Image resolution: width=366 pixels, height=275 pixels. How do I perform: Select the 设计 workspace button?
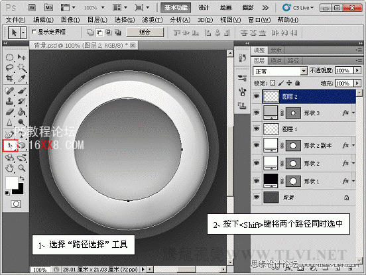pos(204,8)
